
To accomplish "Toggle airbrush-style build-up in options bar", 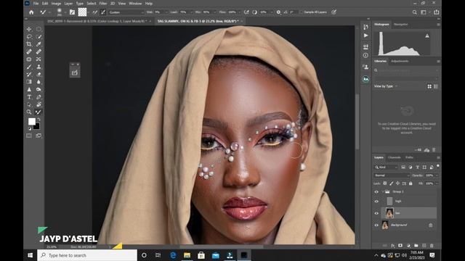I will point(246,12).
